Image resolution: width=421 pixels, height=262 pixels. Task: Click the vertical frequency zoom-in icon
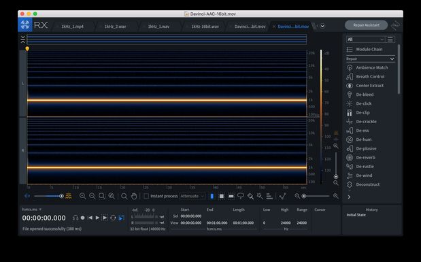(336, 146)
